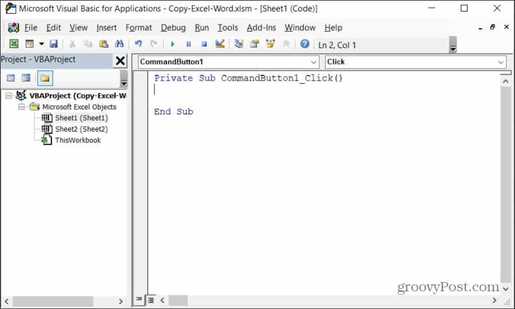The image size is (515, 309).
Task: Click the Insert UserForm toolbar icon
Action: coord(30,43)
